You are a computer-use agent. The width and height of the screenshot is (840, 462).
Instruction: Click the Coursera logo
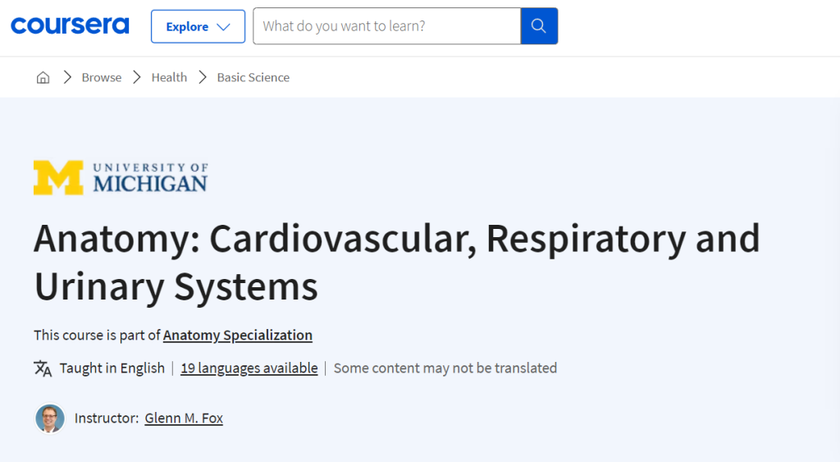pos(70,25)
